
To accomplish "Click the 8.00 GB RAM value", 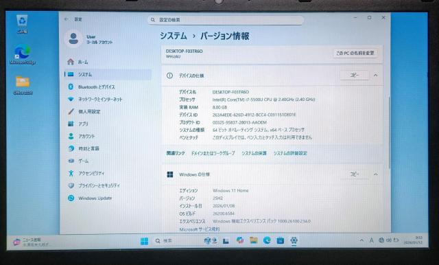I will tap(219, 107).
